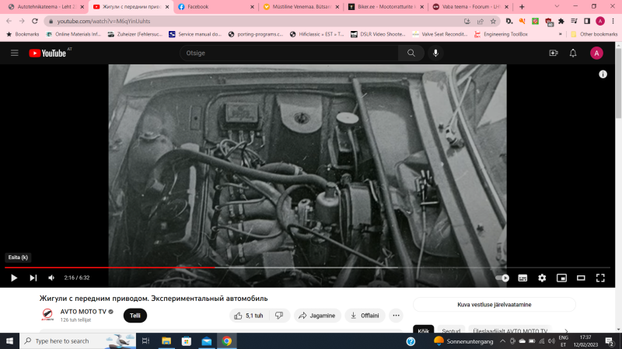Select Üleslaadijalt AVTO MOTO TV chip
The width and height of the screenshot is (622, 349).
[x=510, y=330]
